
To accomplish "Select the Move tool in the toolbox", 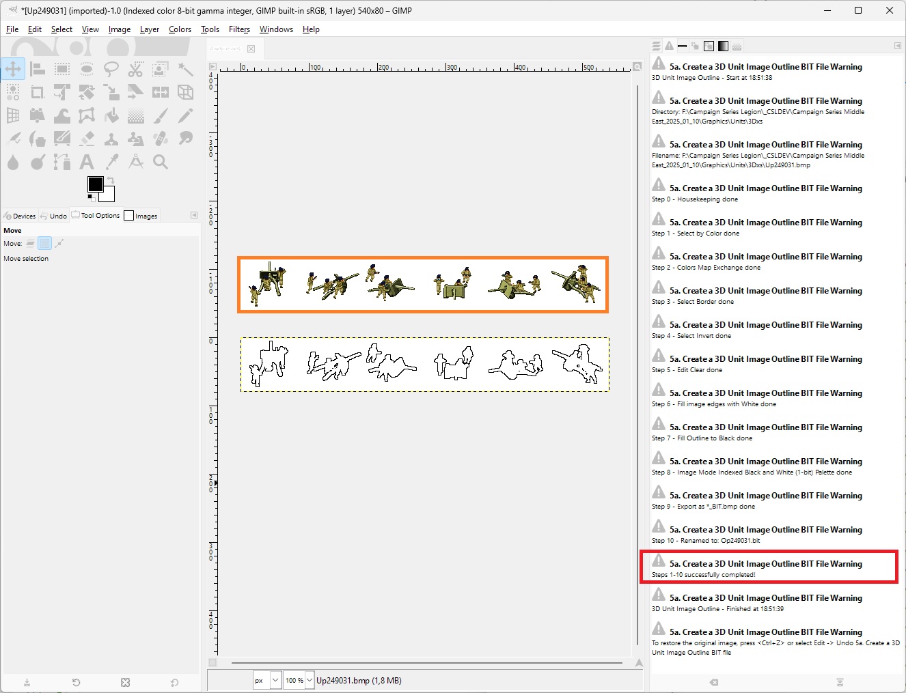I will (x=13, y=69).
